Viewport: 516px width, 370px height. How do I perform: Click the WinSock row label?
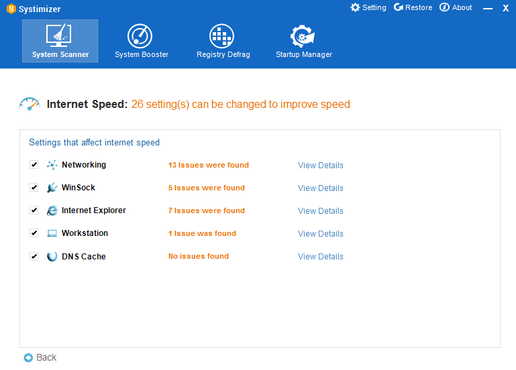79,187
